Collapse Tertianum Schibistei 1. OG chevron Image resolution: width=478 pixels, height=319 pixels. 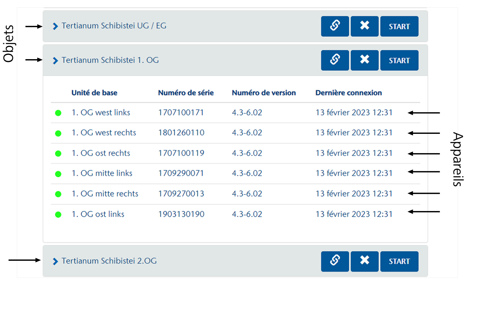coord(56,60)
